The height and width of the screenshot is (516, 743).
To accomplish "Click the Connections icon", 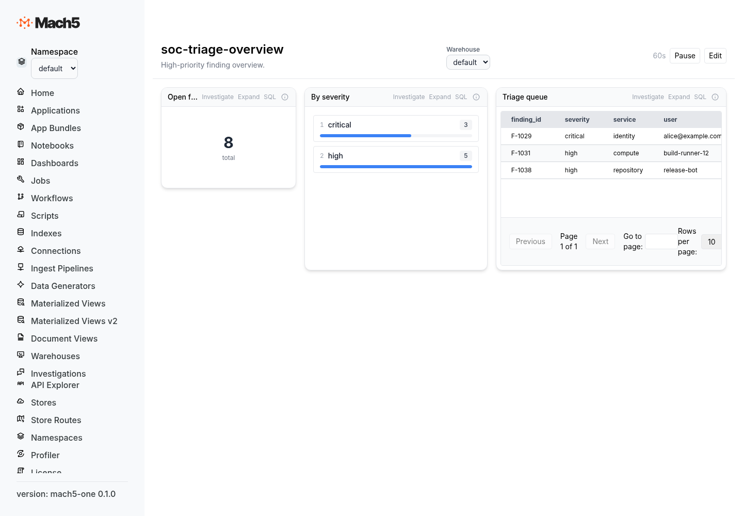I will click(x=21, y=250).
